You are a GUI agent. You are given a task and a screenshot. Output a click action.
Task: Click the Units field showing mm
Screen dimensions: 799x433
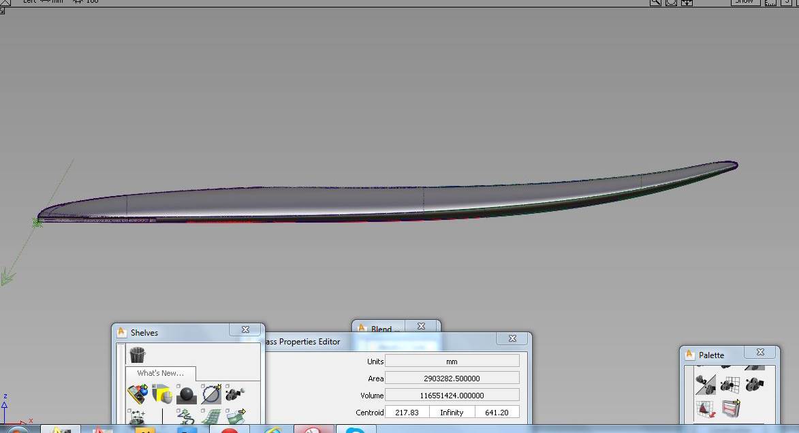click(x=452, y=361)
